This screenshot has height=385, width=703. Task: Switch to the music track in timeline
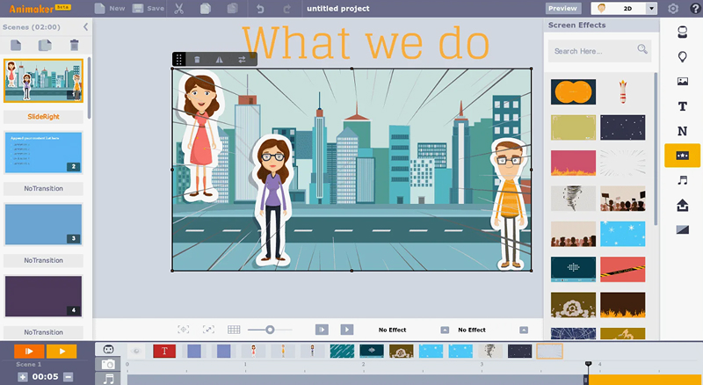point(108,379)
